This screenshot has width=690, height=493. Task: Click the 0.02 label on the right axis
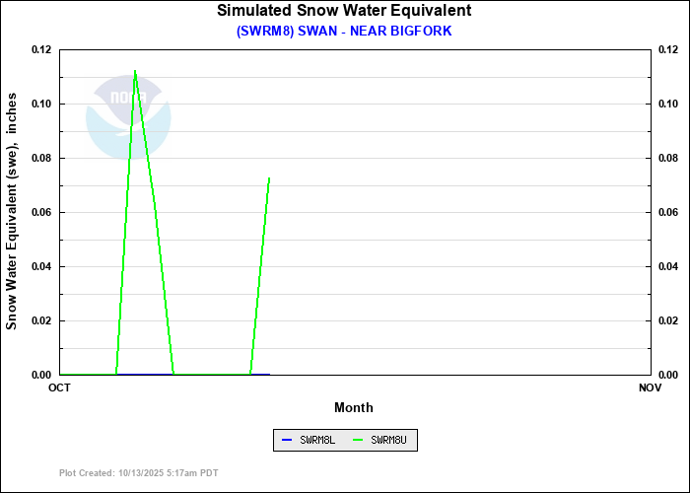668,320
